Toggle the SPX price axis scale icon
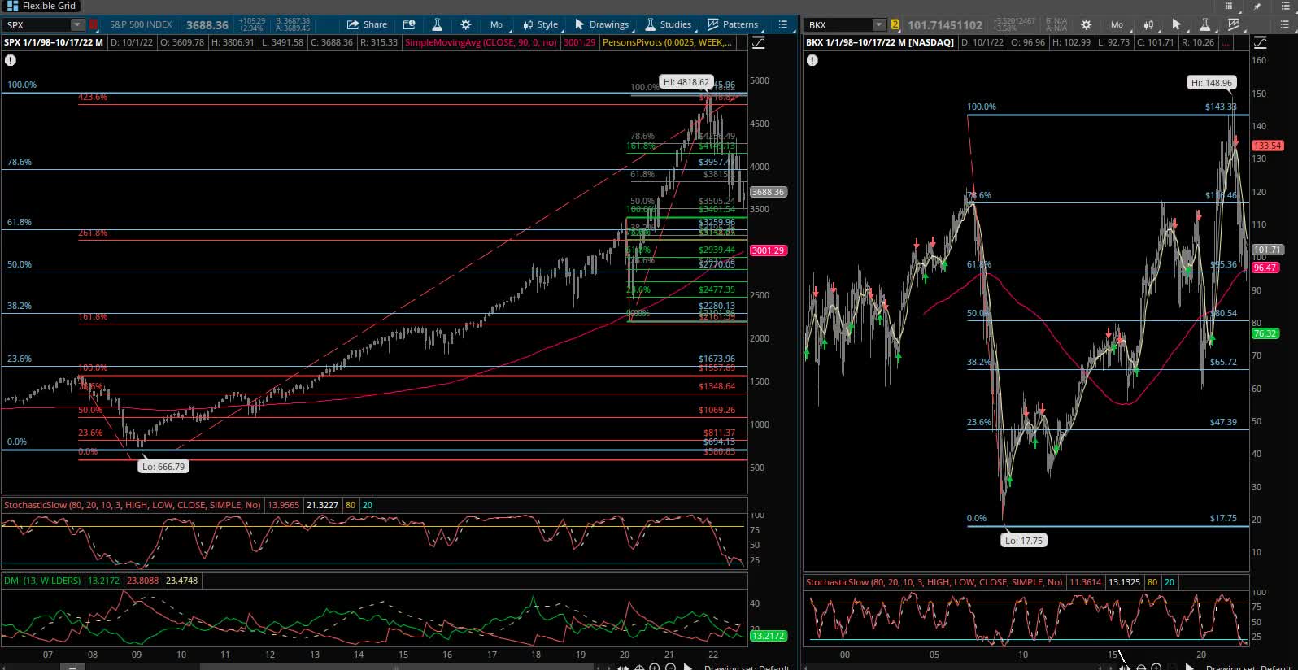The height and width of the screenshot is (670, 1298). [758, 42]
